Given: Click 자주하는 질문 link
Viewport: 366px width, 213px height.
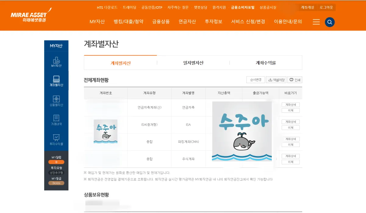Looking at the screenshot, I should coord(178,7).
